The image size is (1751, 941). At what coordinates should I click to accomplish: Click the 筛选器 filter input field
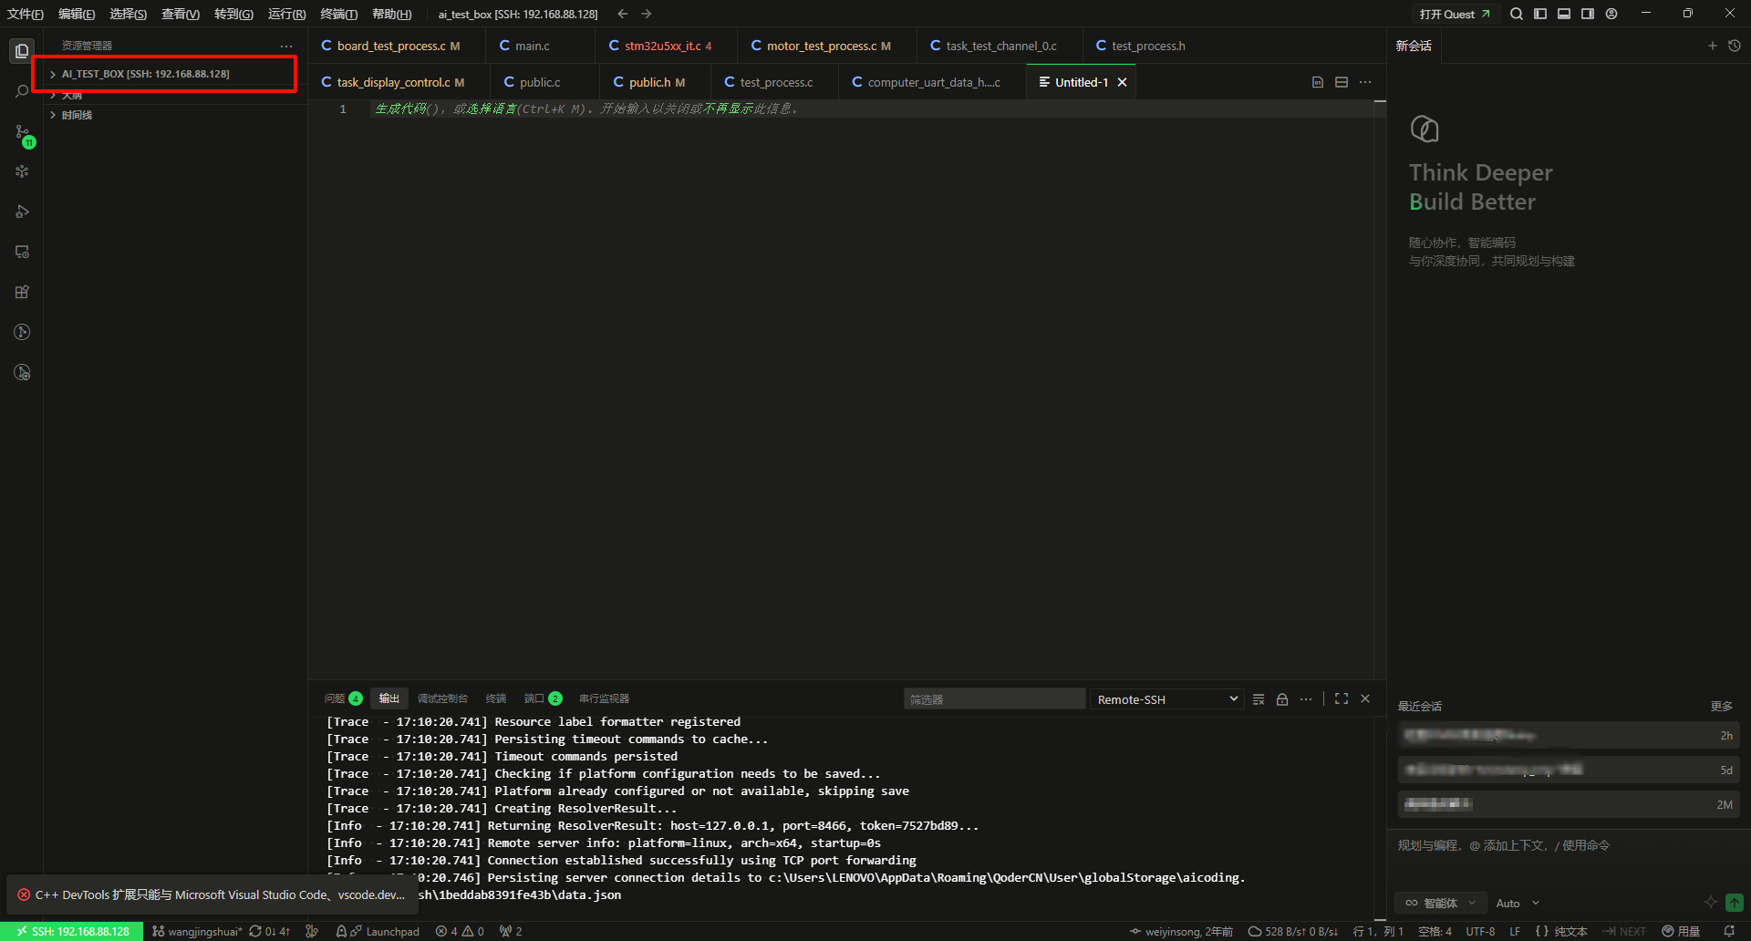click(x=994, y=699)
